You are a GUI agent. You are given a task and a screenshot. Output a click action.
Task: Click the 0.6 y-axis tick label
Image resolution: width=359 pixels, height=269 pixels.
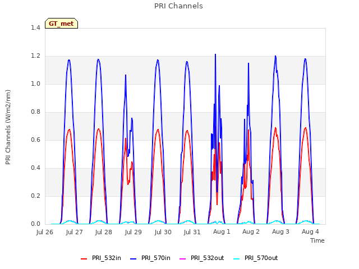[35, 140]
